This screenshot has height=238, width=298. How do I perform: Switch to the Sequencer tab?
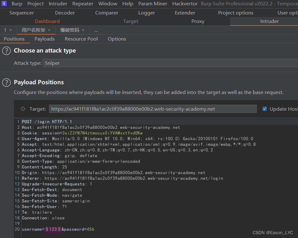tap(22, 13)
